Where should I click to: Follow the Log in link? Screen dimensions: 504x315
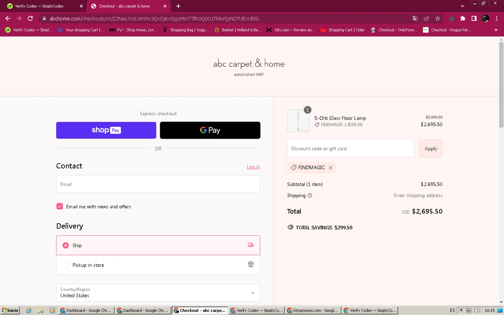pyautogui.click(x=253, y=167)
